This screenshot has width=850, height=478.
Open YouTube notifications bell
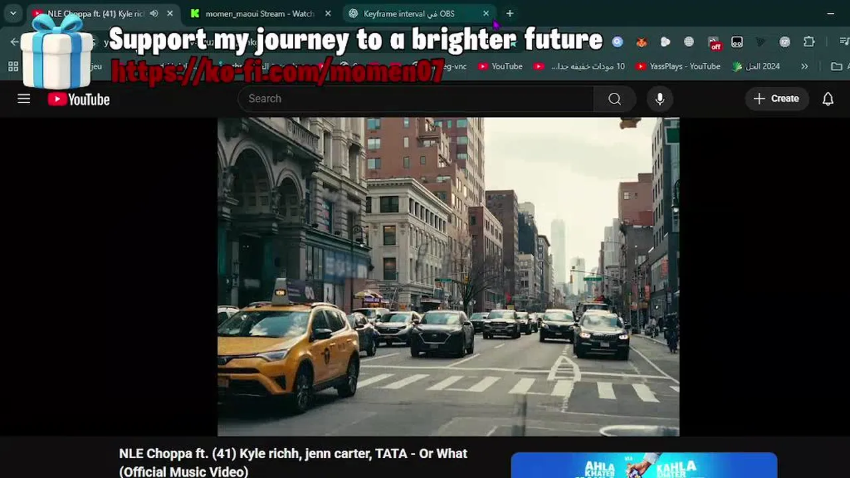[828, 99]
